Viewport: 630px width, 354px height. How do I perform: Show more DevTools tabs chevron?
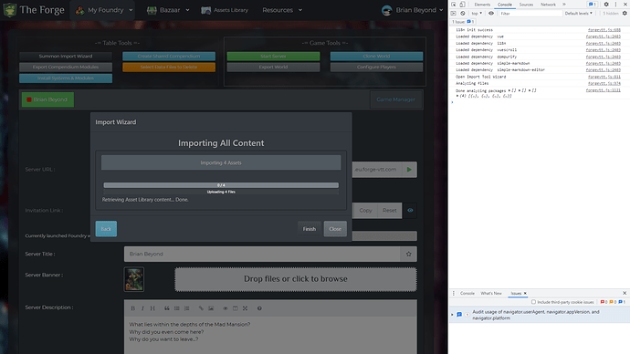point(563,5)
